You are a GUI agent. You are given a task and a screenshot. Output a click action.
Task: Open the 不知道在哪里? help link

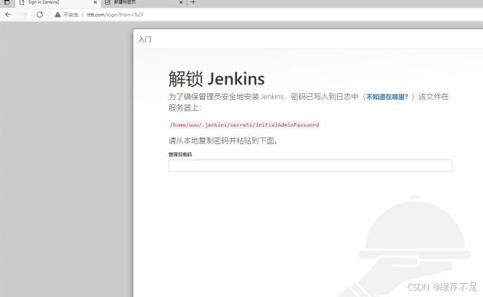point(387,97)
